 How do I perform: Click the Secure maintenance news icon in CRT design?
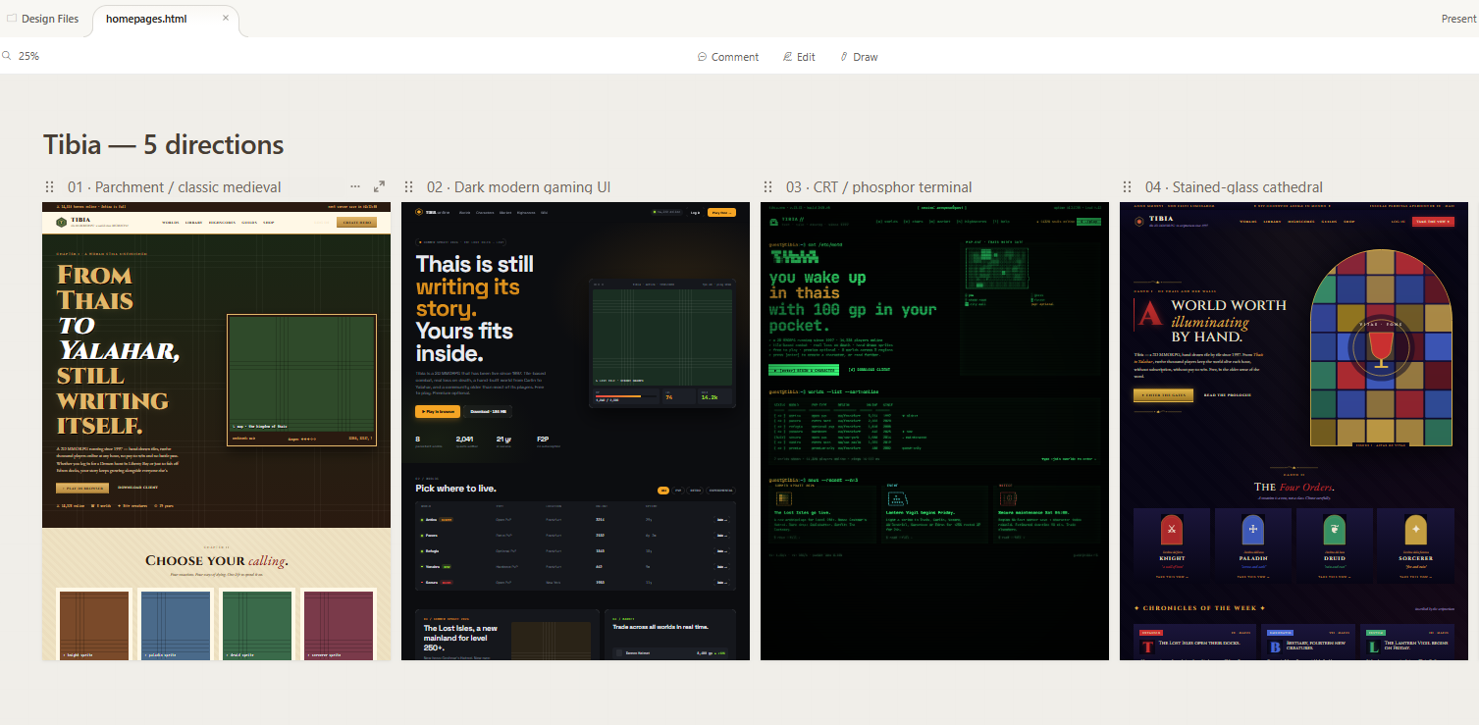pyautogui.click(x=1007, y=499)
